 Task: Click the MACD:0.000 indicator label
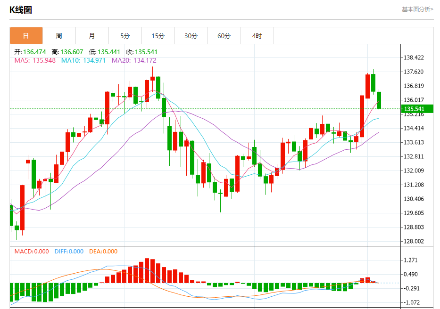(32, 251)
